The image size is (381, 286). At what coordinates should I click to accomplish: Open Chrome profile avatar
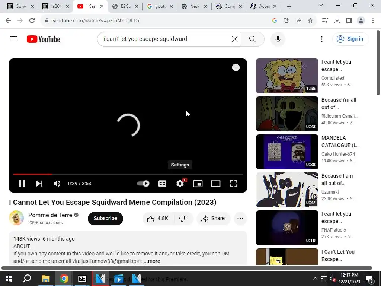coord(361,21)
